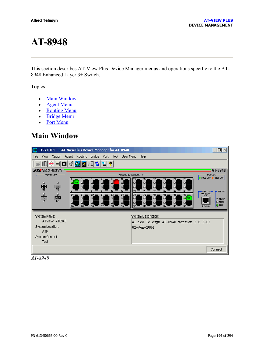Viewport: 256px width, 362px height.
Task: Open the Port menu in the menu bar
Action: (106, 156)
